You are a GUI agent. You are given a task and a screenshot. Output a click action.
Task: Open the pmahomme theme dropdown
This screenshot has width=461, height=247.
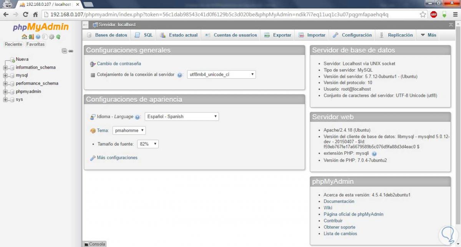pyautogui.click(x=129, y=130)
